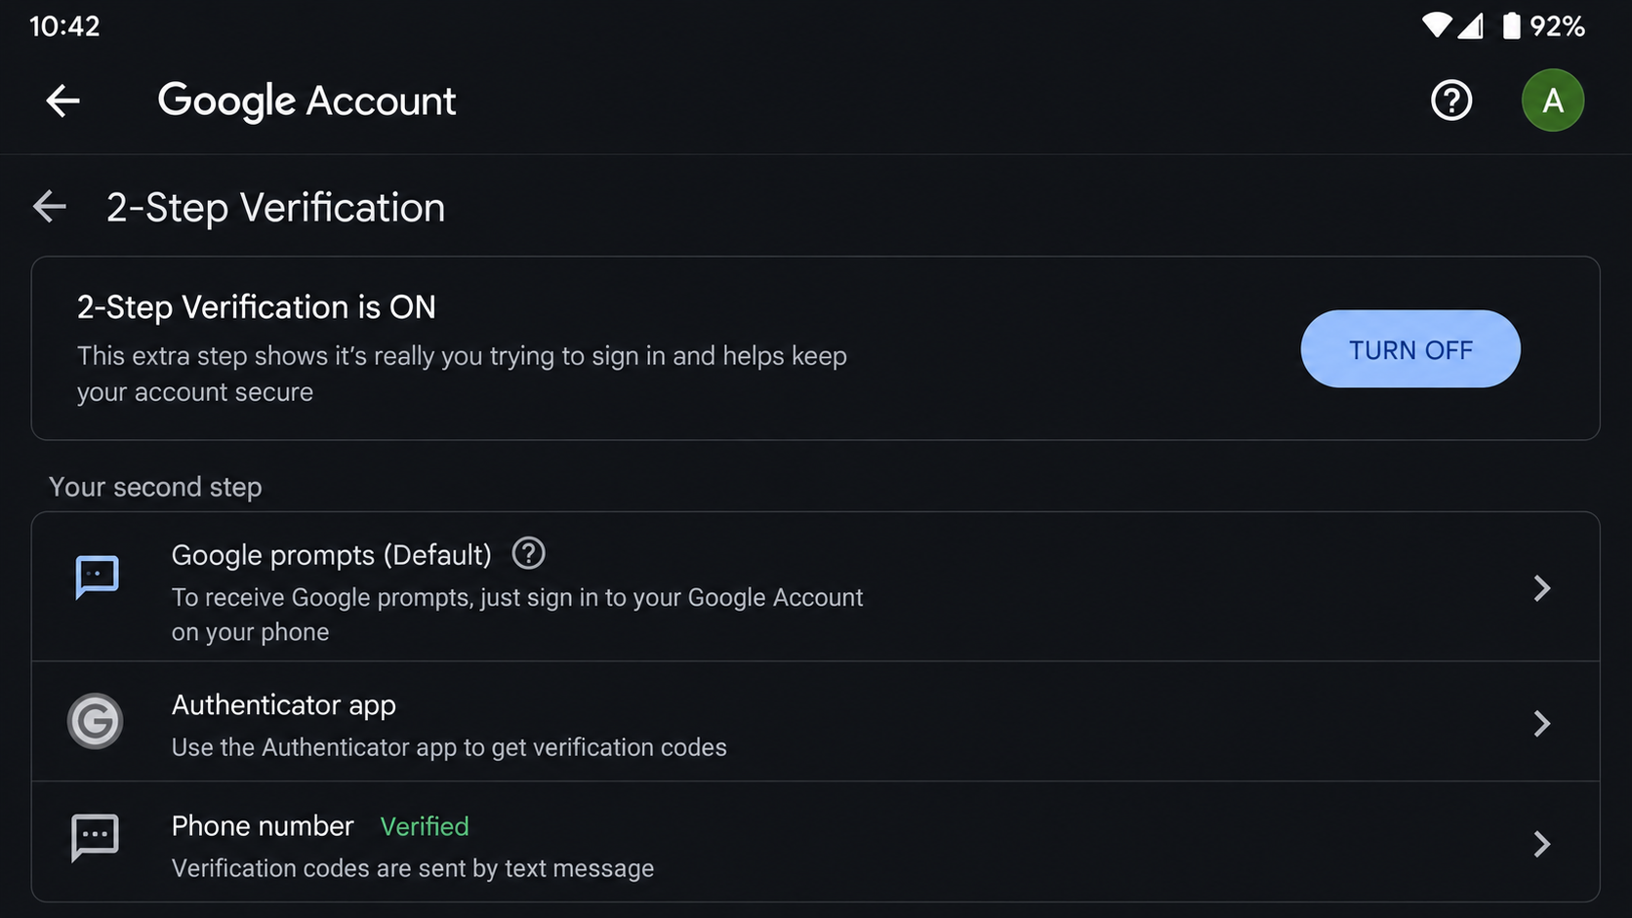
Task: Click the 'To receive Google prompts' description
Action: (517, 615)
